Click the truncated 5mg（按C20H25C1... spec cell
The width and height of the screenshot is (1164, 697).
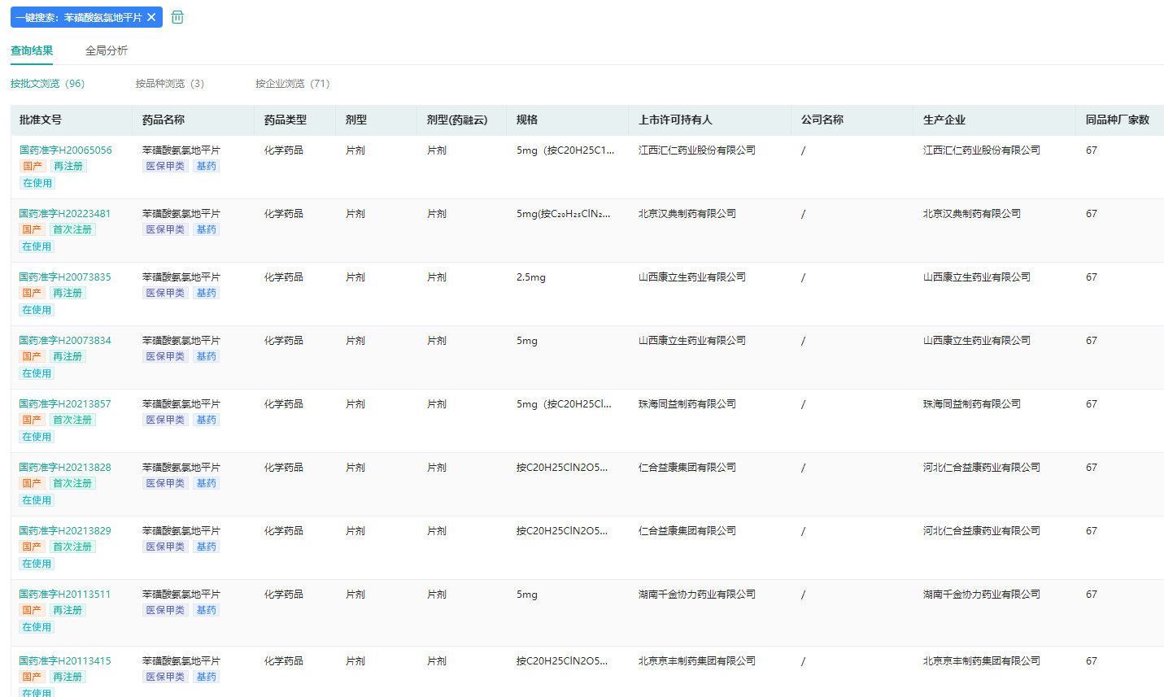[565, 150]
